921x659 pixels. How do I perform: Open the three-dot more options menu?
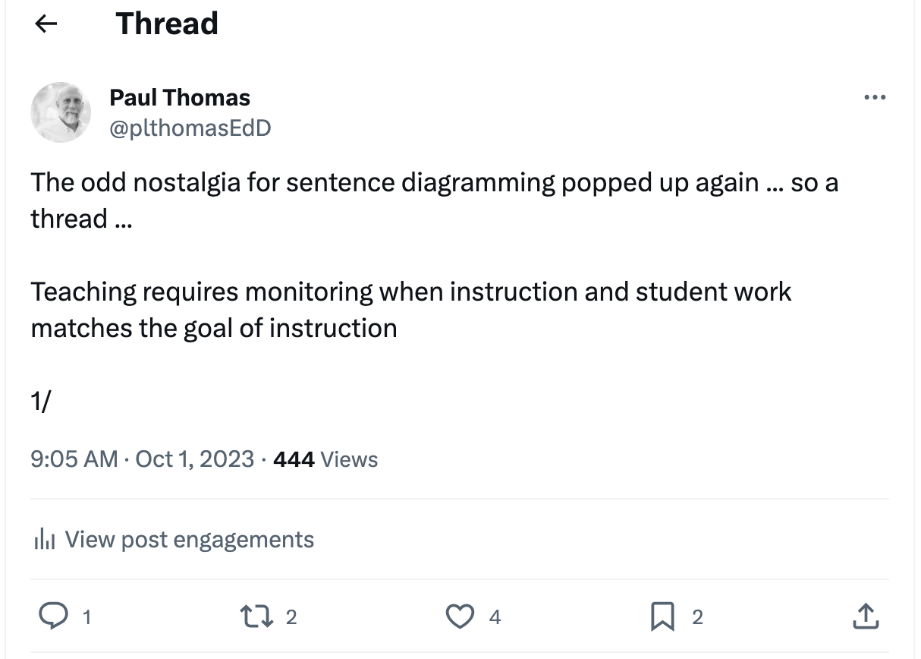[875, 98]
